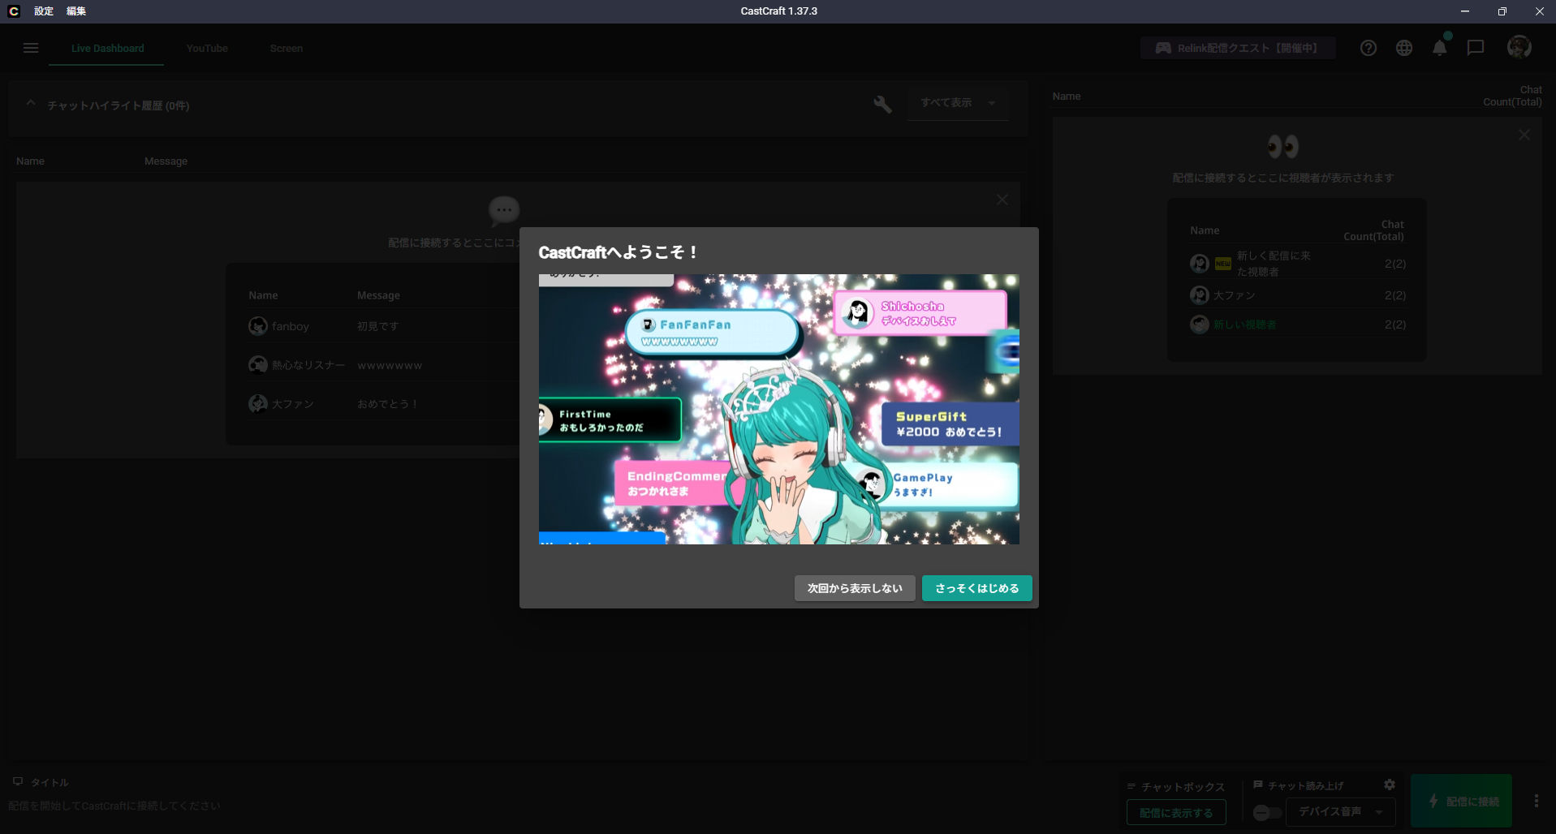Open デバイス音声 dropdown
The width and height of the screenshot is (1556, 834).
click(x=1341, y=811)
